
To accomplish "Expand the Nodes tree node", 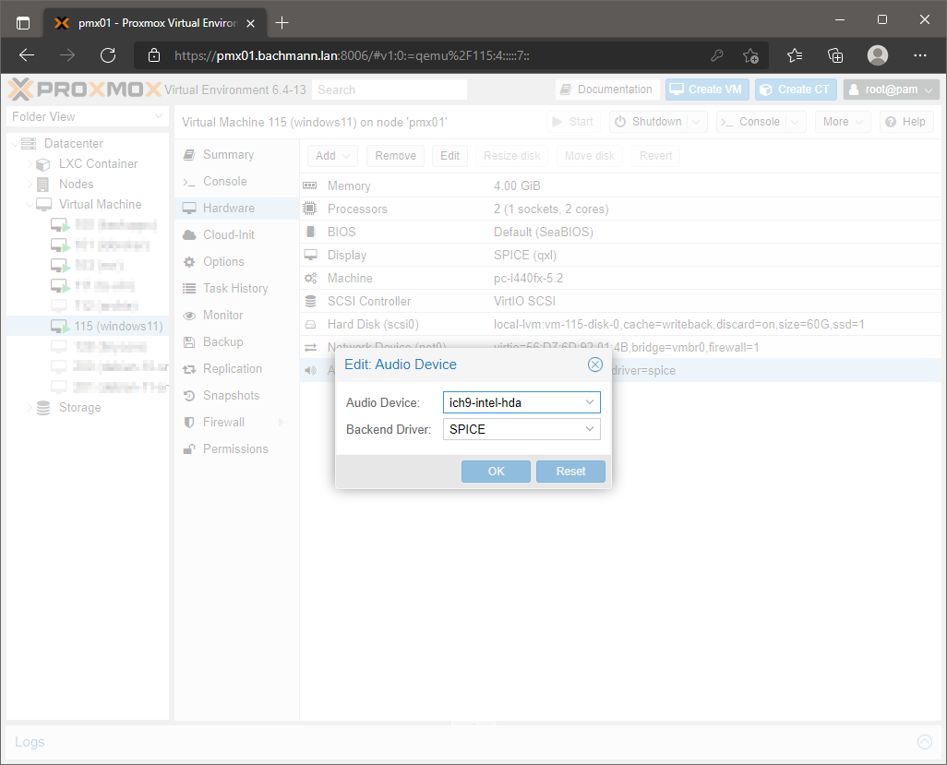I will (30, 185).
